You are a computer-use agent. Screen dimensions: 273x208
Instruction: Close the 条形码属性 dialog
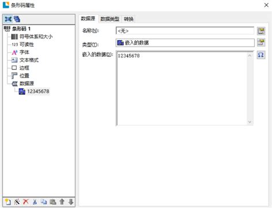[266, 5]
